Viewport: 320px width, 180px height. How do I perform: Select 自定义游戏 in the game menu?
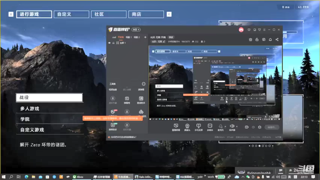(x=50, y=130)
